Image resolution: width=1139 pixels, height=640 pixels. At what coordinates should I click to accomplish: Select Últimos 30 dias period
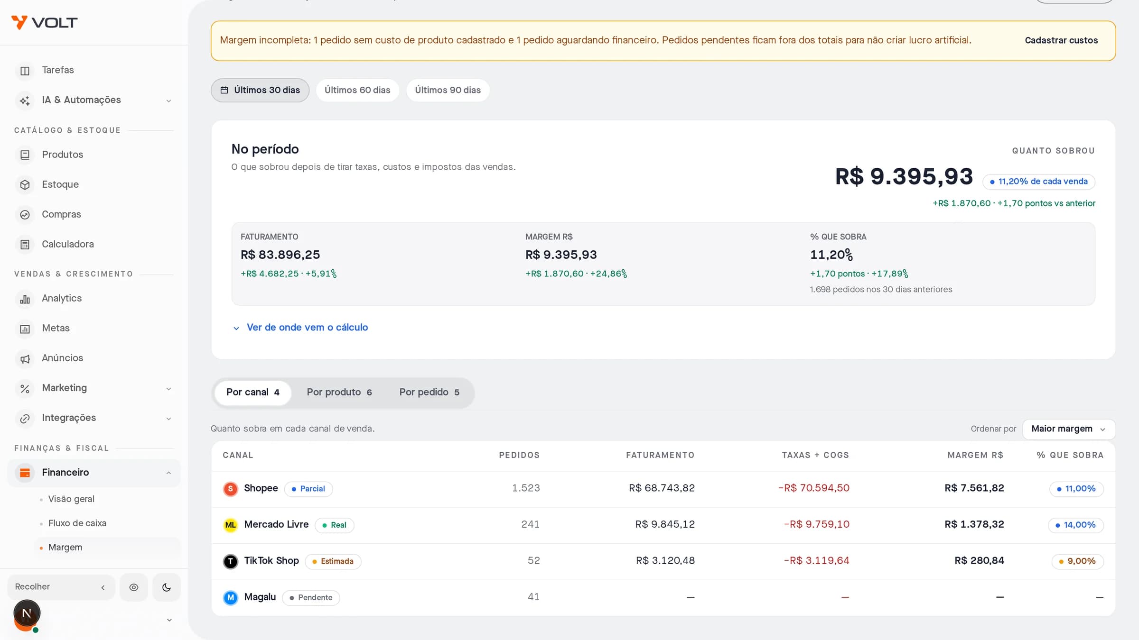tap(260, 90)
